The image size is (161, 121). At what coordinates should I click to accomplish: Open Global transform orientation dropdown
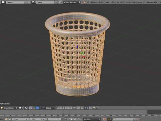click(x=50, y=108)
